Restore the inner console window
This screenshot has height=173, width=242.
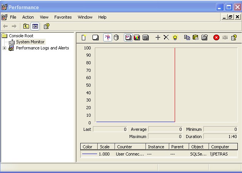[x=230, y=17]
